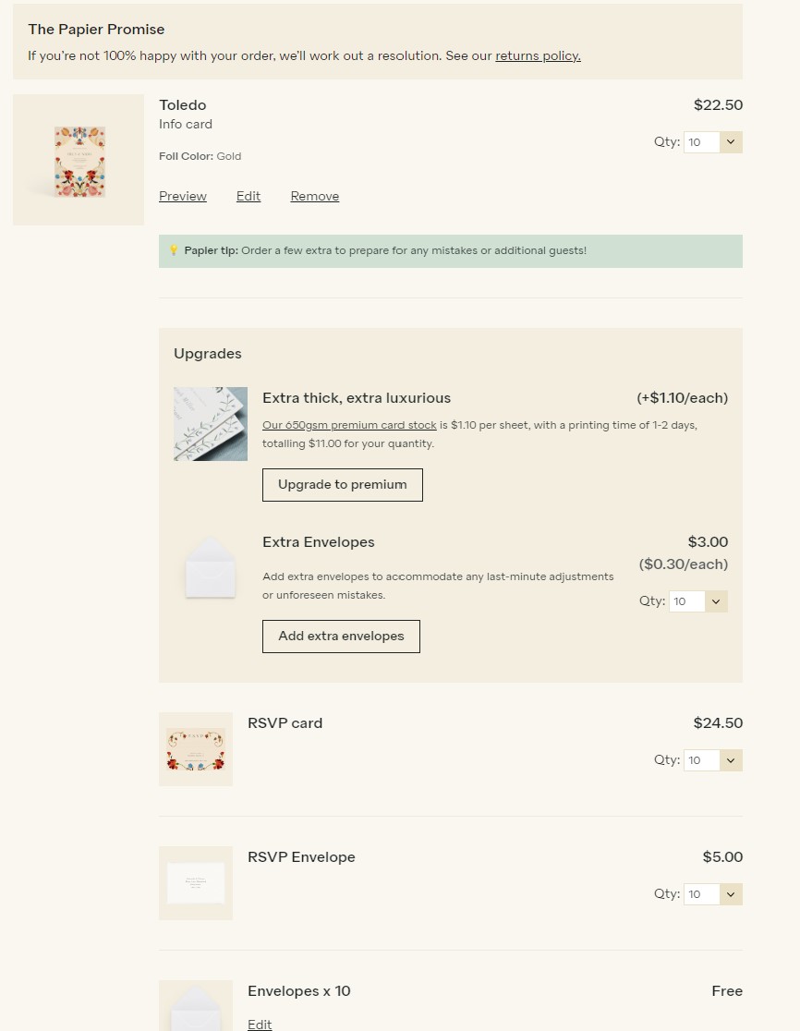
Task: Click the returns policy link
Action: [x=538, y=55]
